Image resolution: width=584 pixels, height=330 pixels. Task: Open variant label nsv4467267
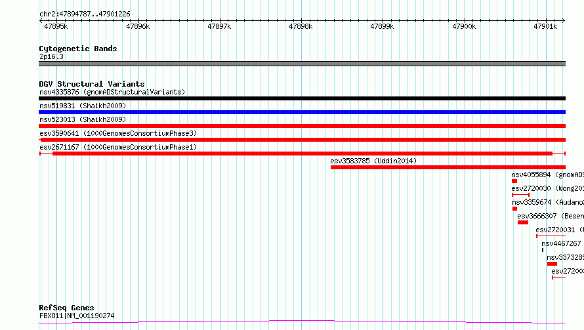[x=561, y=243]
